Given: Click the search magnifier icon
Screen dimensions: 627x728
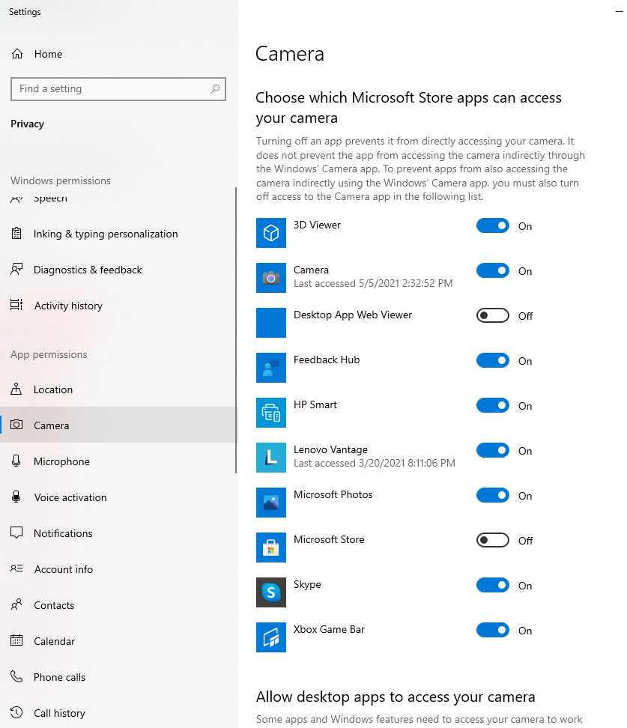Looking at the screenshot, I should [214, 88].
